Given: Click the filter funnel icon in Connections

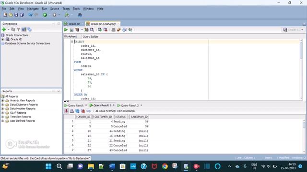Looking at the screenshot, I should coord(18,30).
